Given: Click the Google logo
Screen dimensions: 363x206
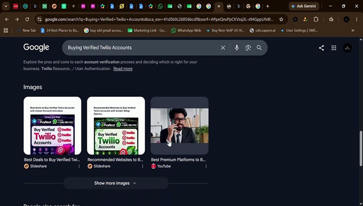Looking at the screenshot, I should [36, 47].
